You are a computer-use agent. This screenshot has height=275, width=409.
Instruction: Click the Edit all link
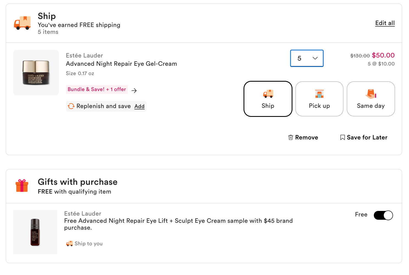(385, 23)
